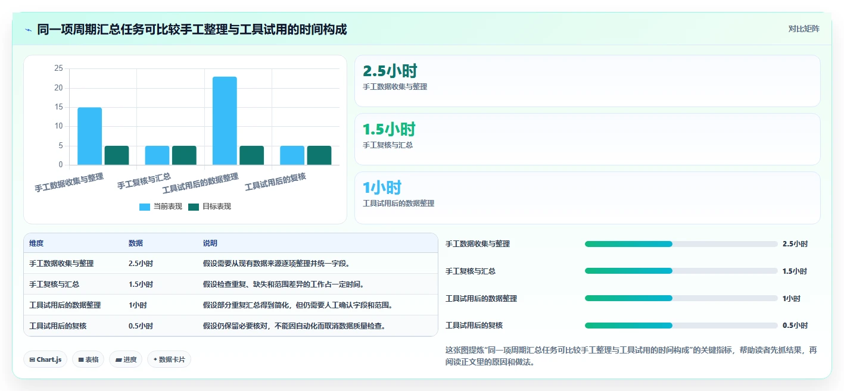Click the 进度 tag chip
This screenshot has width=844, height=391.
126,359
